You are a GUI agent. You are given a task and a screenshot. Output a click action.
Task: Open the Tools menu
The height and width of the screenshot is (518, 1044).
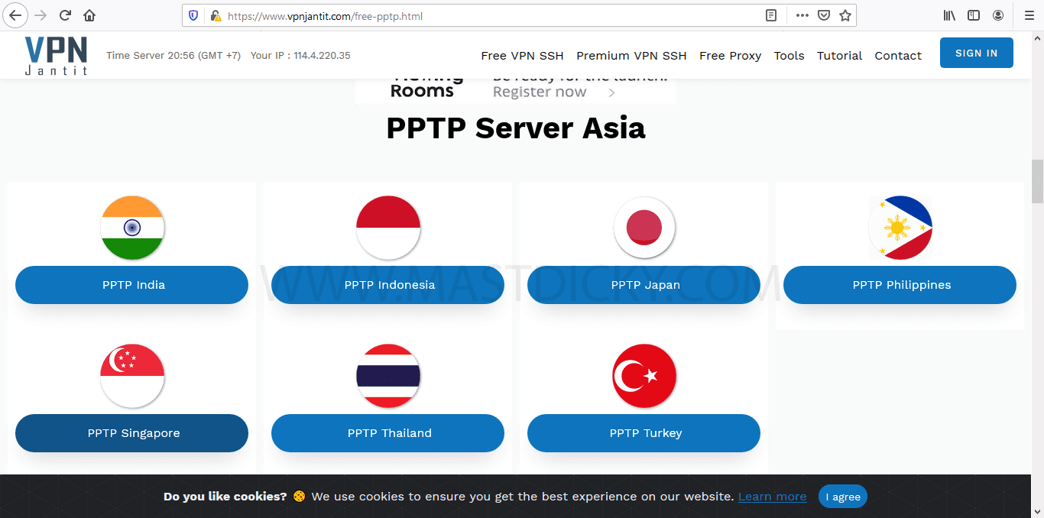[789, 56]
